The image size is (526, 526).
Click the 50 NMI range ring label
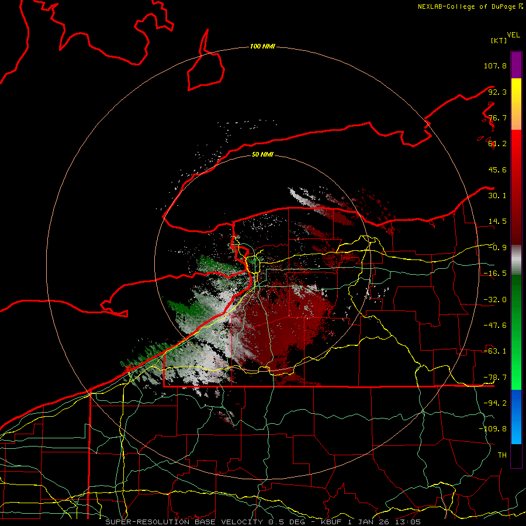pos(262,154)
